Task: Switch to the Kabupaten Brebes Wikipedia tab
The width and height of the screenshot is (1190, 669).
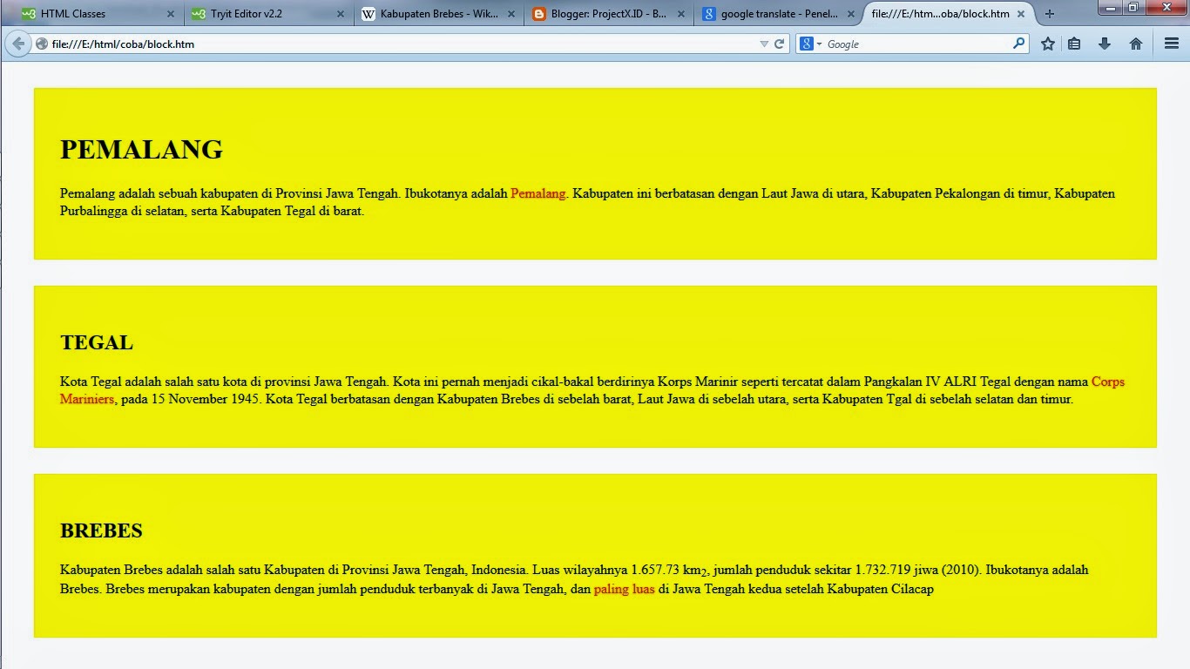Action: click(437, 14)
